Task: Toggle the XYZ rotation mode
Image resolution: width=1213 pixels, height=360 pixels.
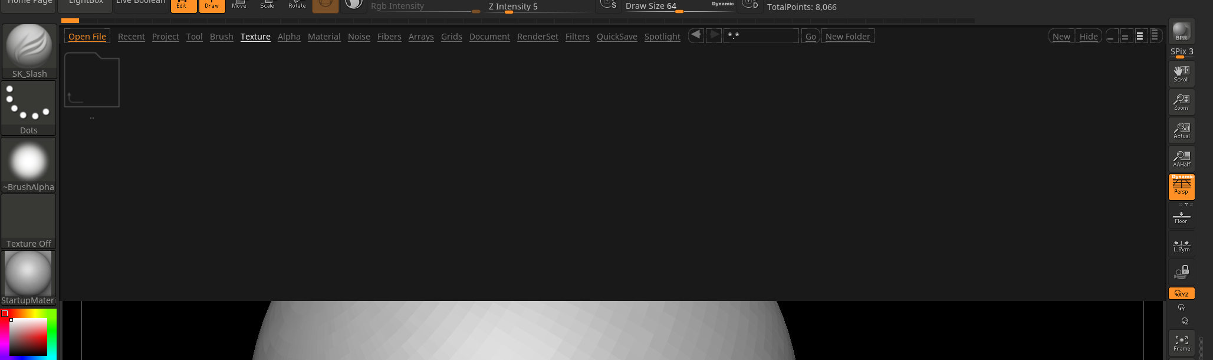Action: coord(1181,293)
